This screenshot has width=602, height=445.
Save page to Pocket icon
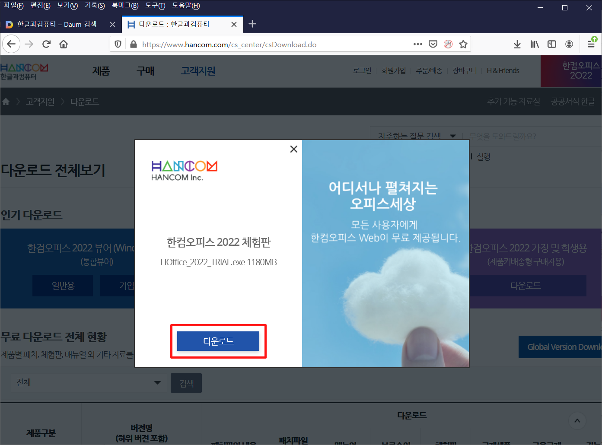(433, 44)
